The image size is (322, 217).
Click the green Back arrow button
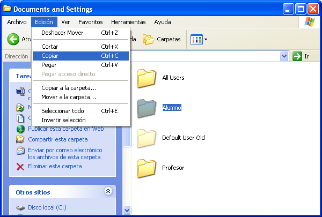pyautogui.click(x=13, y=39)
